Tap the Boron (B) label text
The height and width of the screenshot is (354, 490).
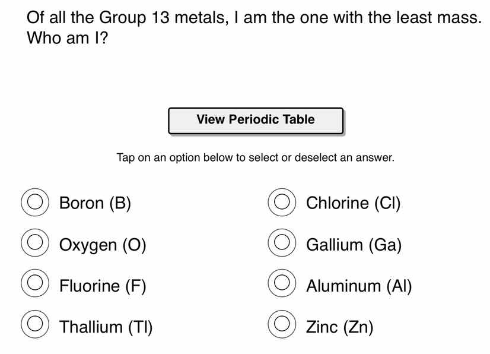pos(96,203)
